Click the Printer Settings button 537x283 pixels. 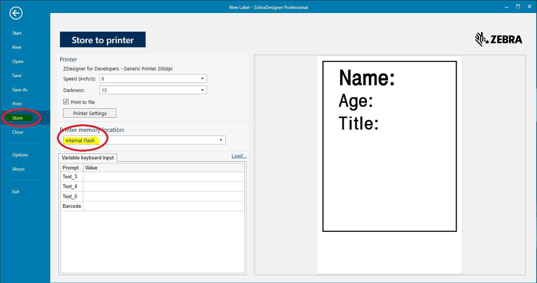[x=90, y=113]
